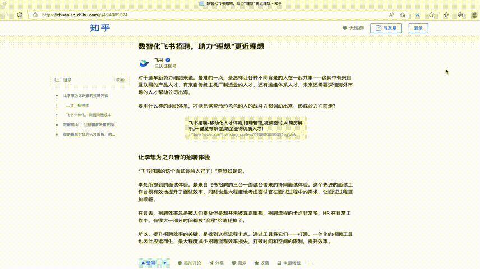480x269 pixels.
Task: Click the 收藏 star option
Action: point(262,263)
